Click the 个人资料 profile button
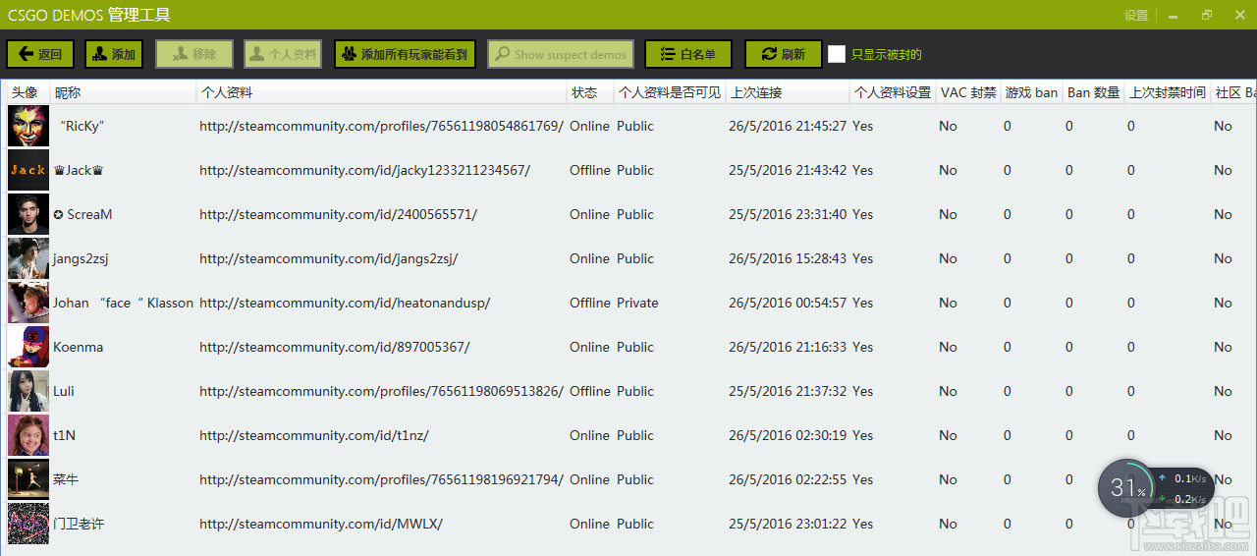 pyautogui.click(x=283, y=54)
